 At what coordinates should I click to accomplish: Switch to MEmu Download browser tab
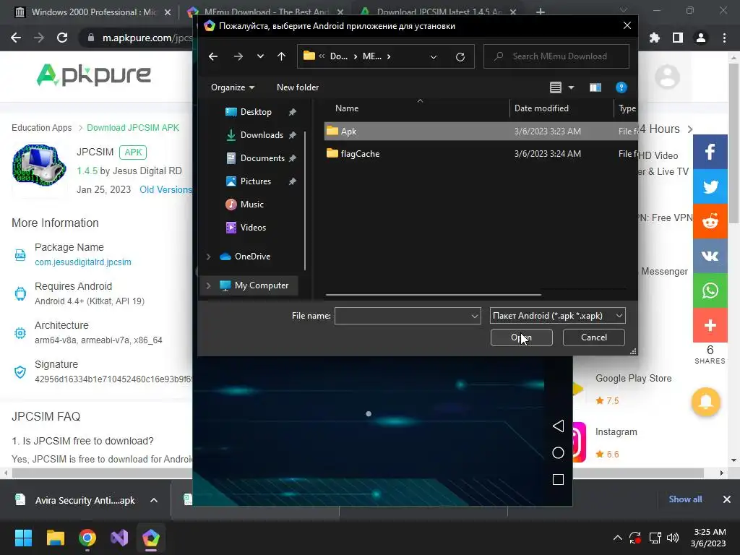tap(267, 12)
